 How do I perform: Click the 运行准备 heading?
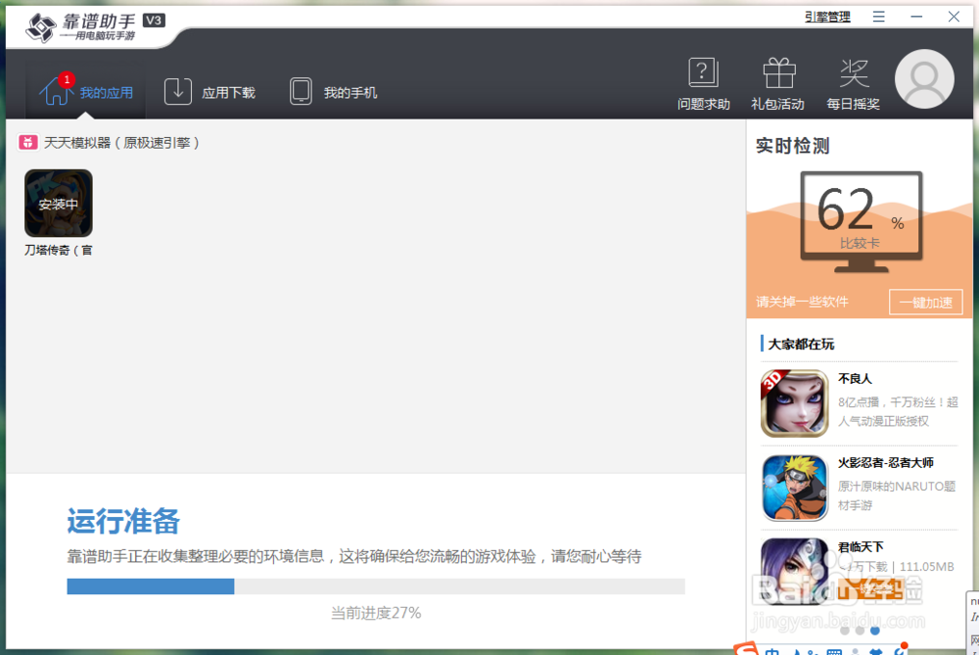click(123, 521)
